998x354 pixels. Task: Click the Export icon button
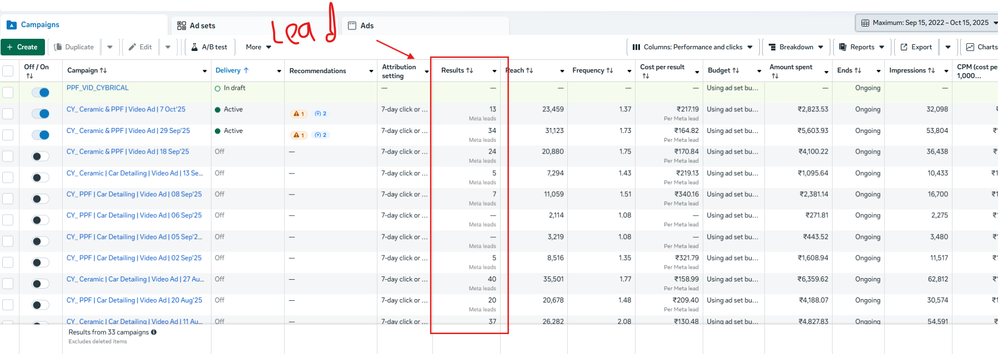click(904, 47)
